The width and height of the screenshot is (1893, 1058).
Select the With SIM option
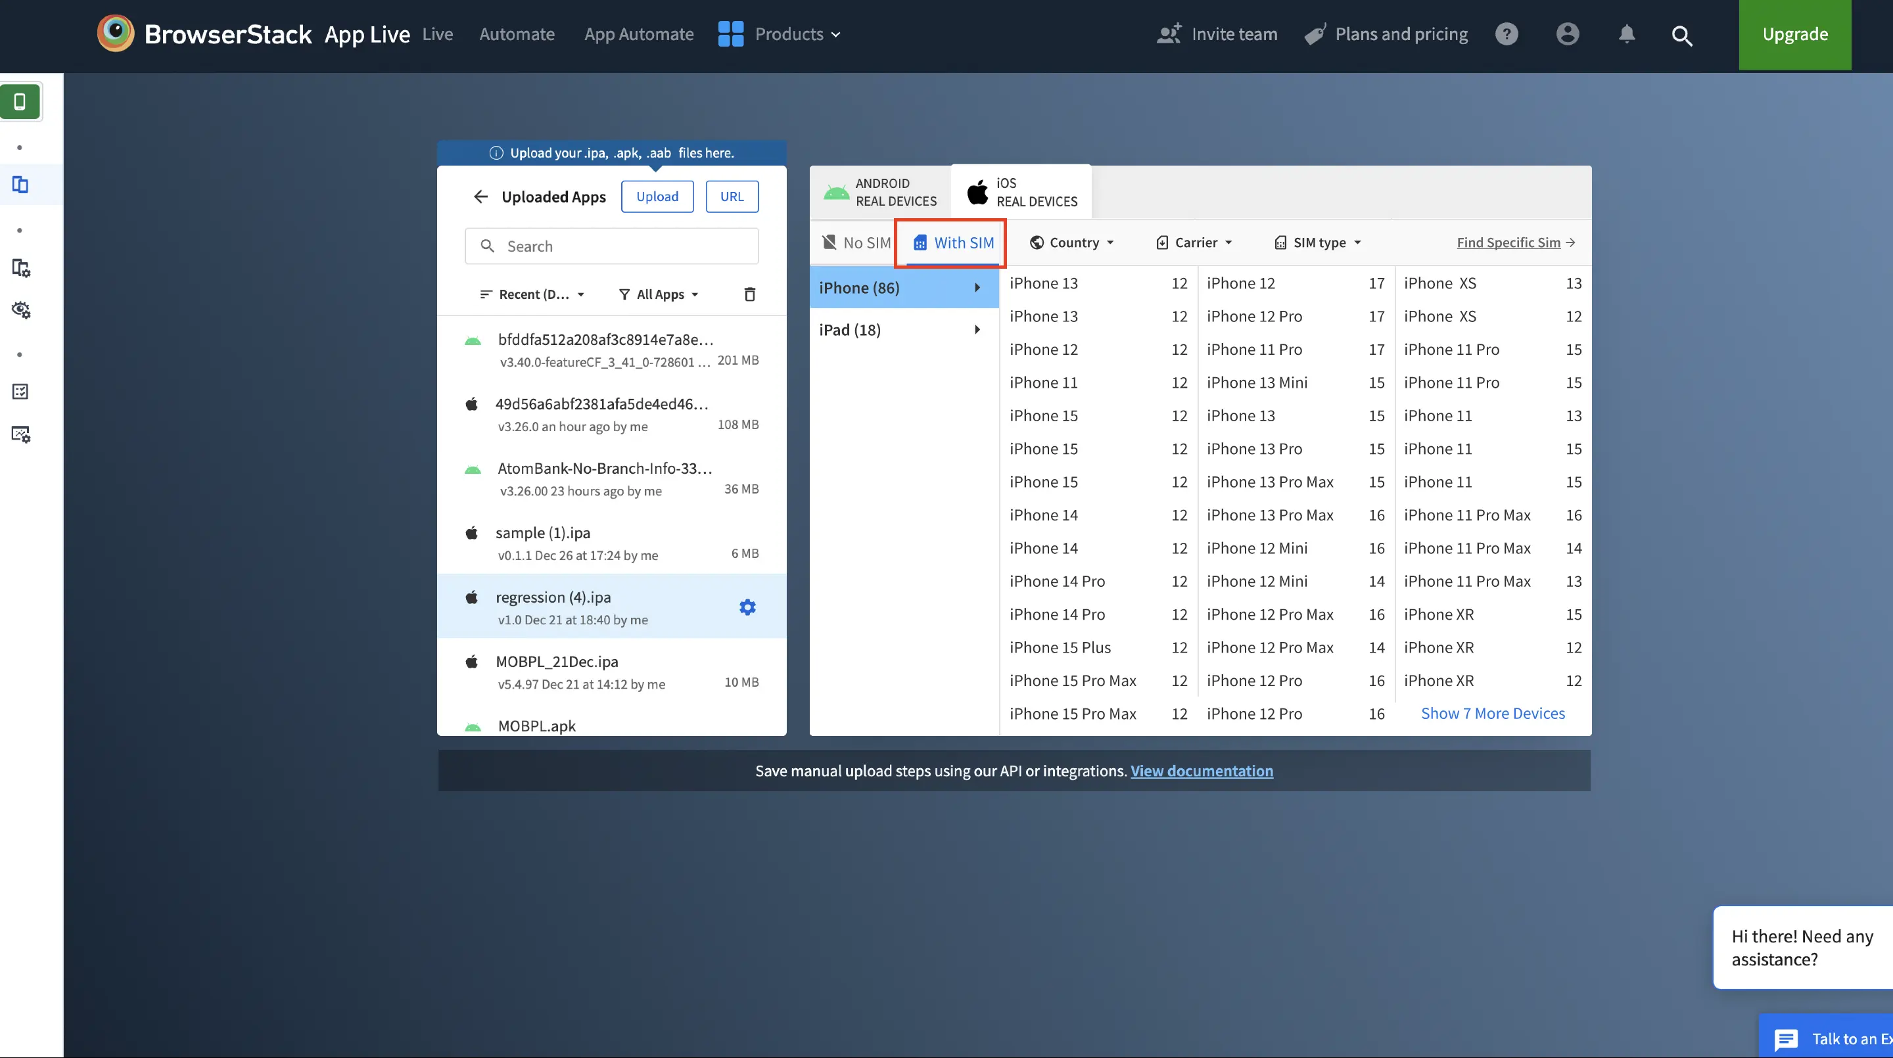(953, 242)
